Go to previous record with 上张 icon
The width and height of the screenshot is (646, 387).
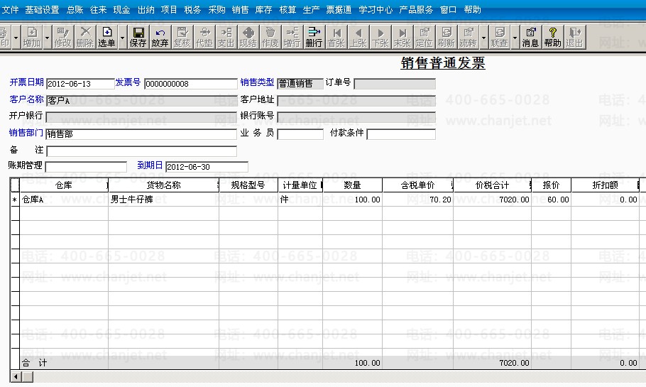(x=358, y=37)
